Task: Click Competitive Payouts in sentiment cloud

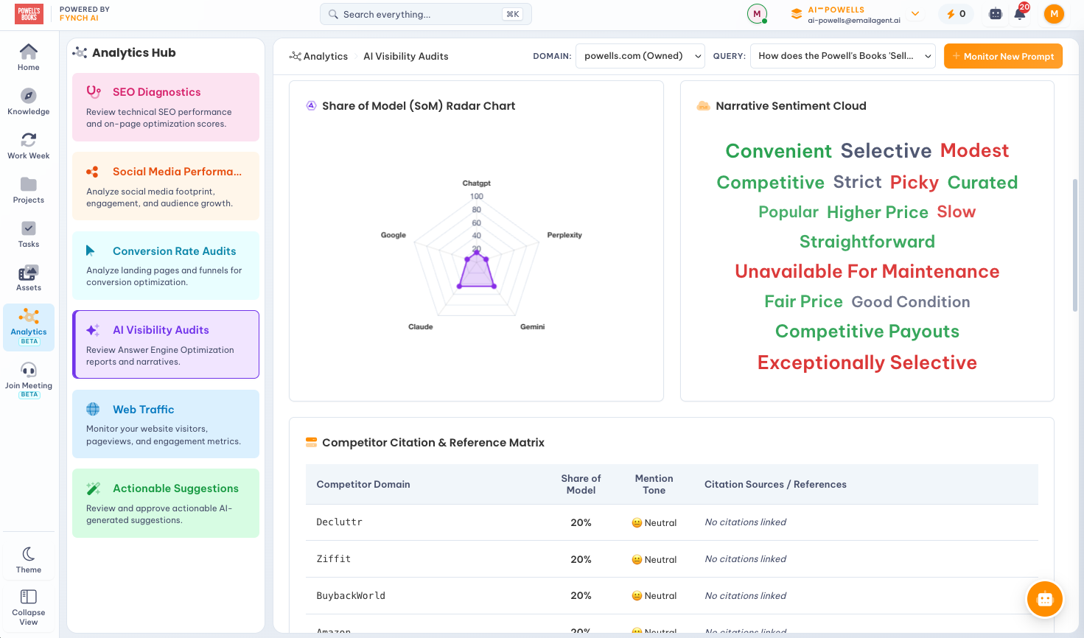Action: click(867, 332)
